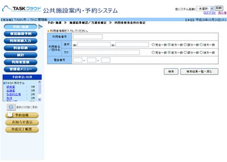Click the 予約申込 header bar
This screenshot has width=227, height=162.
coord(22,77)
